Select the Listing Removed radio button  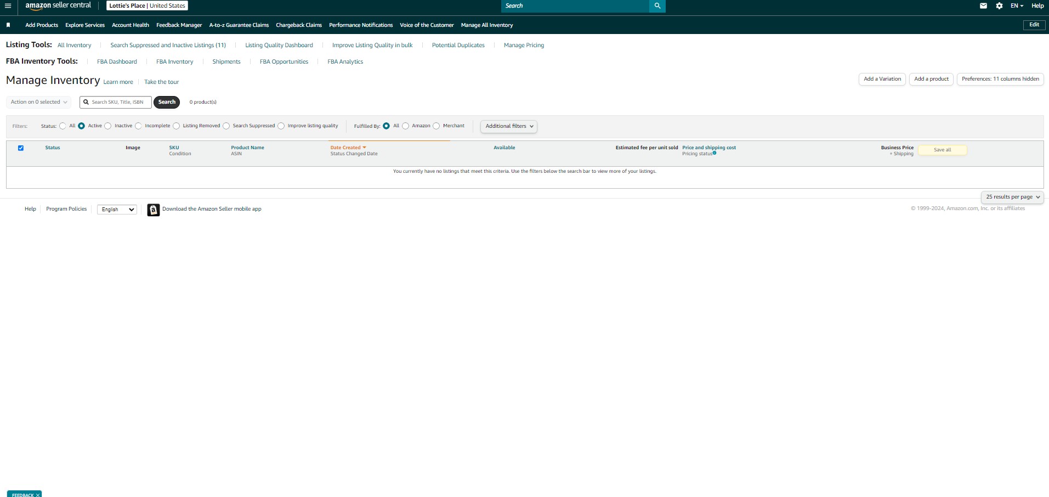[x=176, y=126]
